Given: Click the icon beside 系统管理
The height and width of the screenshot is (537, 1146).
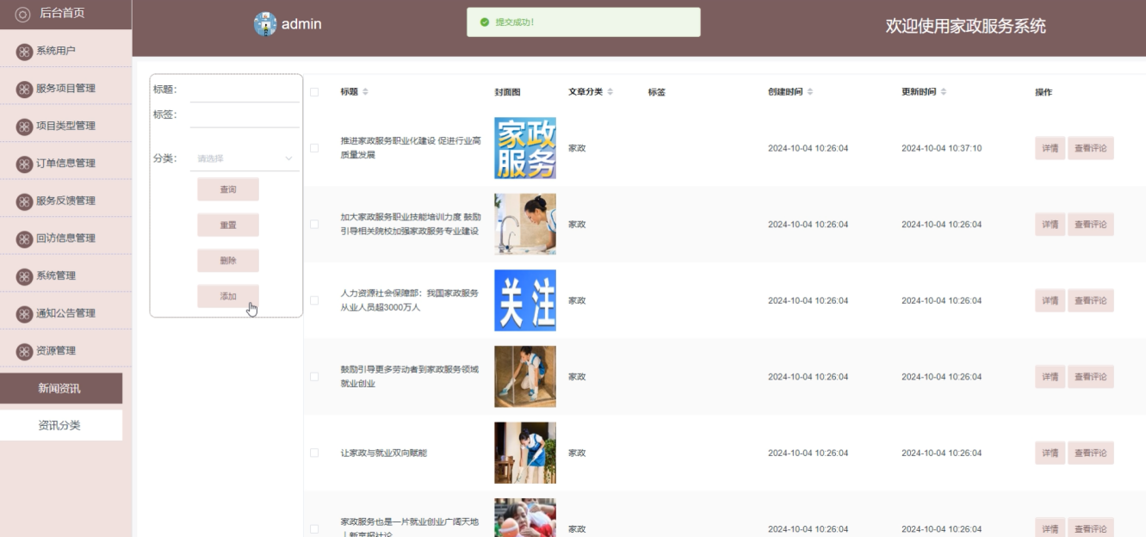Looking at the screenshot, I should coord(25,276).
